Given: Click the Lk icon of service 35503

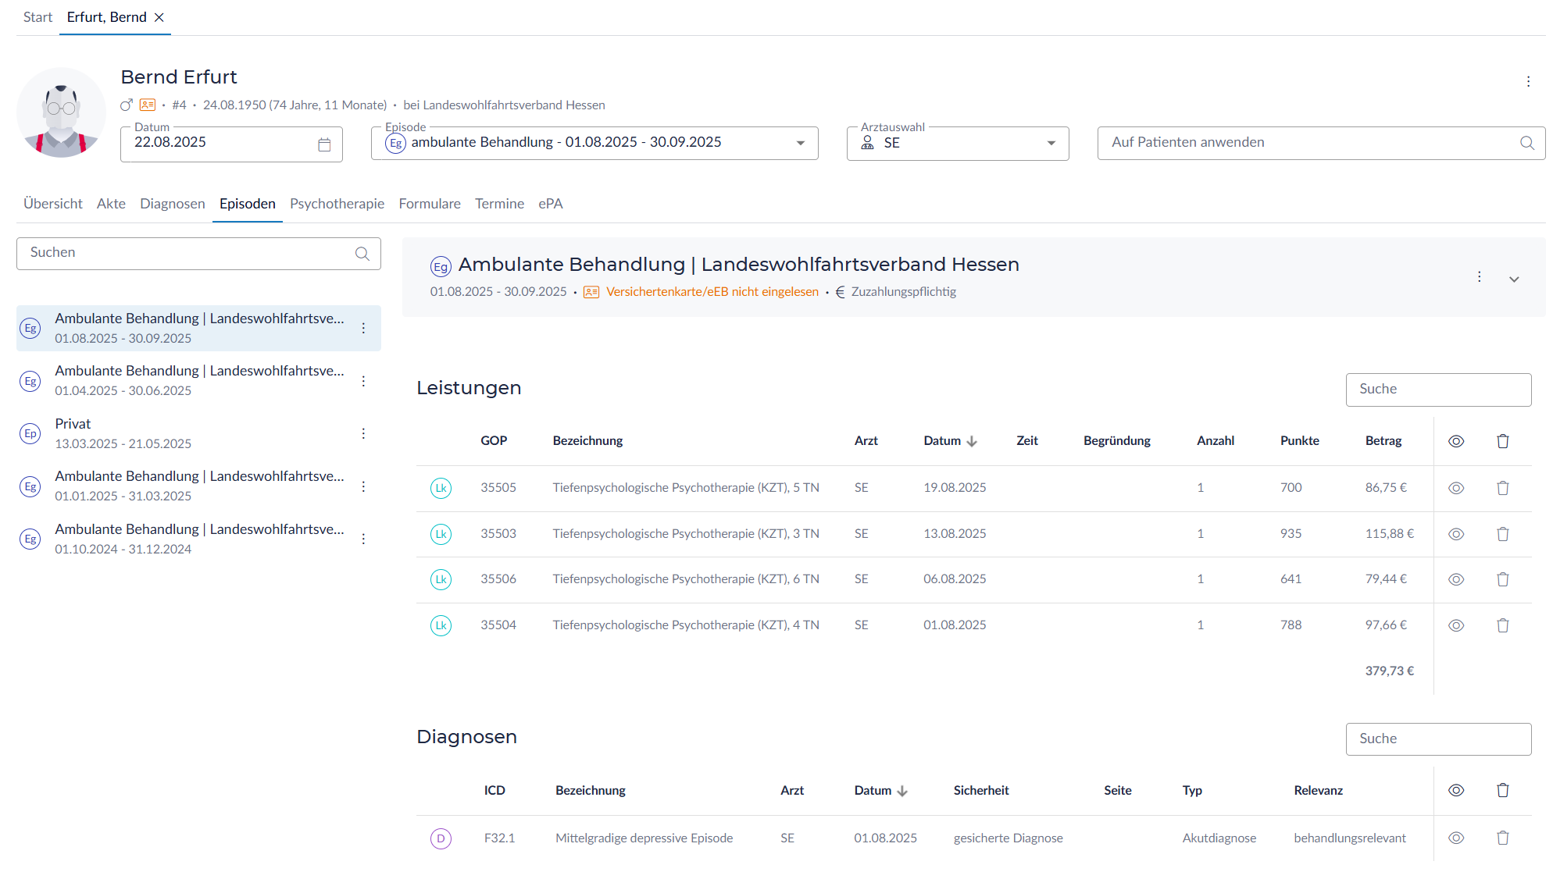Looking at the screenshot, I should (441, 534).
